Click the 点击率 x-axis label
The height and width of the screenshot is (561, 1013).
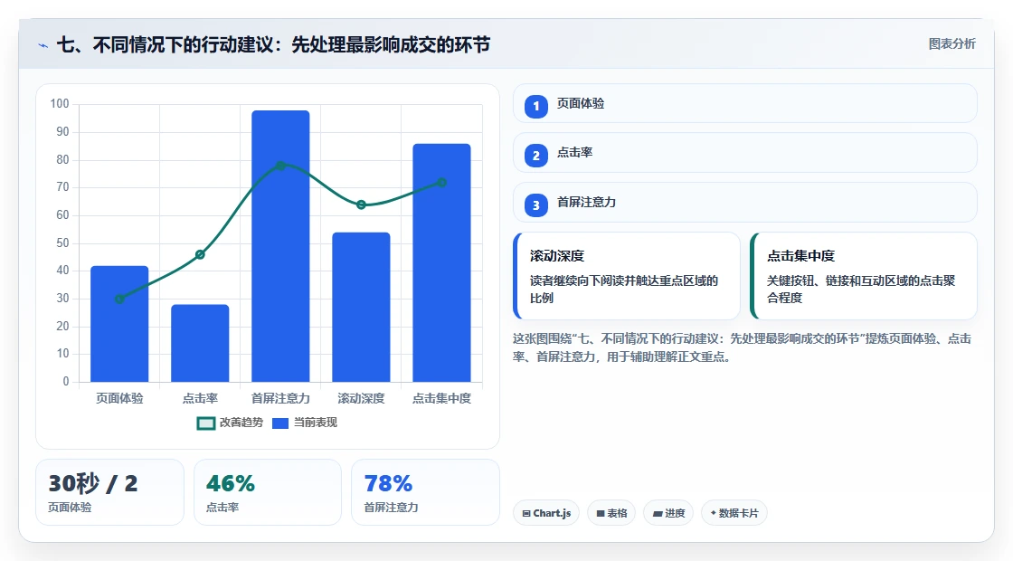[x=200, y=399]
